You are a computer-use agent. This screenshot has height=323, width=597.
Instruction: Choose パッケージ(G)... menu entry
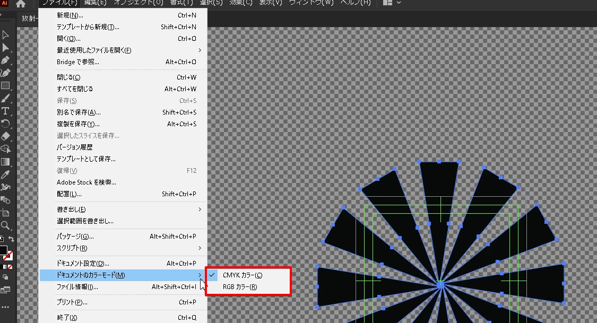click(x=123, y=236)
